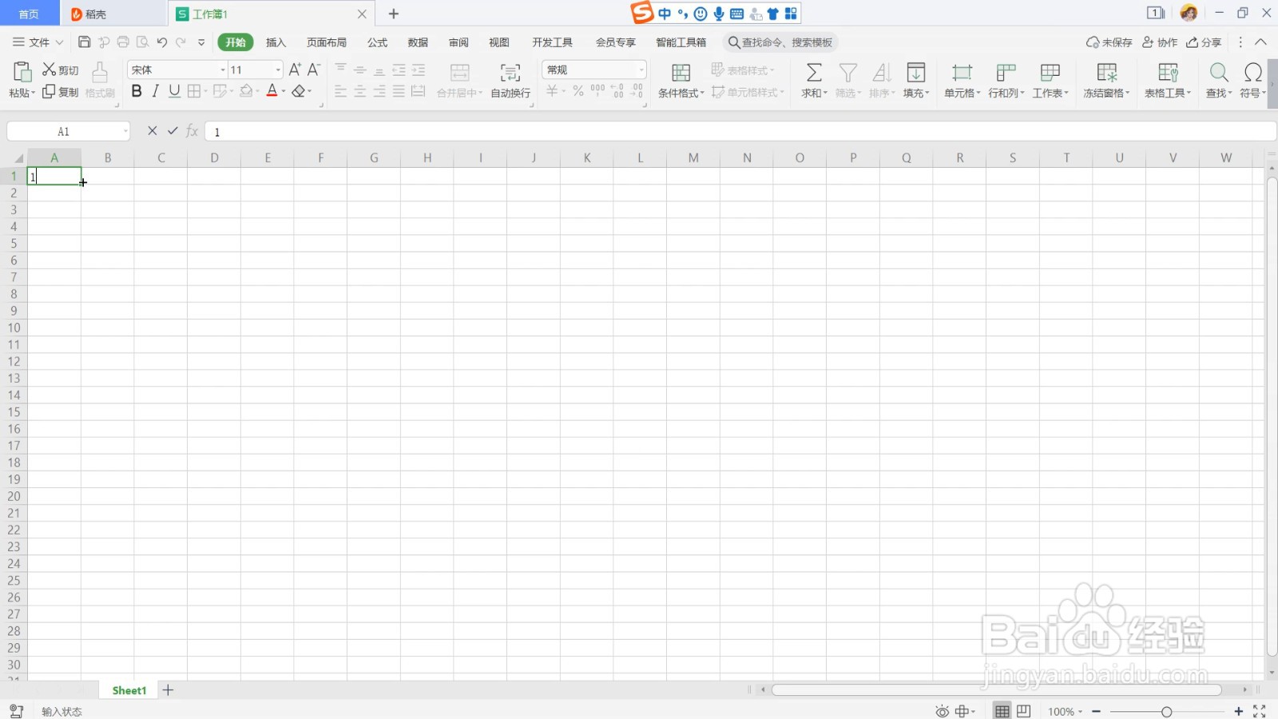
Task: Cancel entry with the X icon in formula bar
Action: [153, 131]
